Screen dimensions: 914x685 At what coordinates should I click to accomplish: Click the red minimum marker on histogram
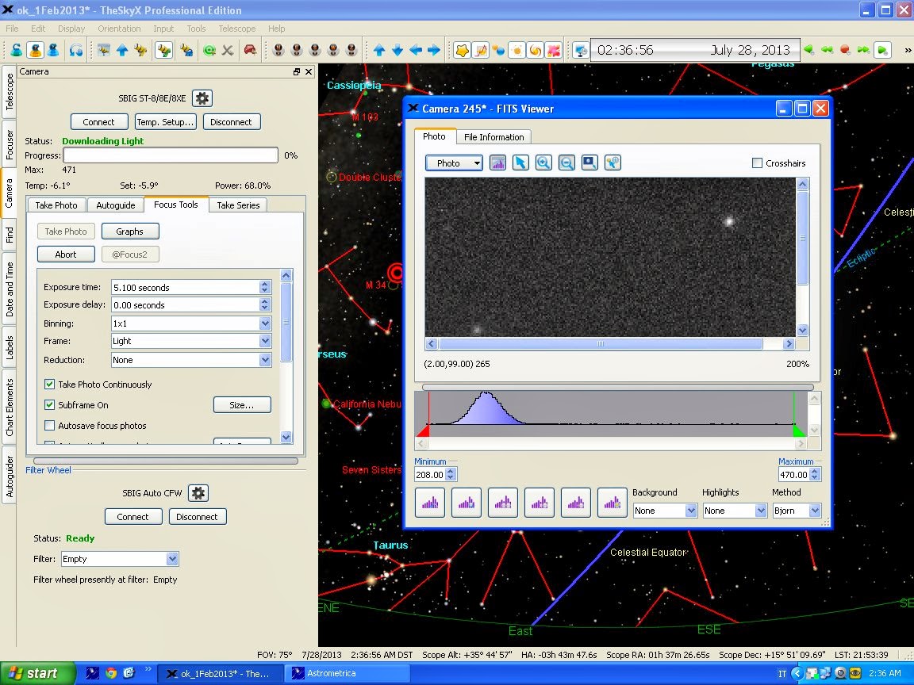423,431
